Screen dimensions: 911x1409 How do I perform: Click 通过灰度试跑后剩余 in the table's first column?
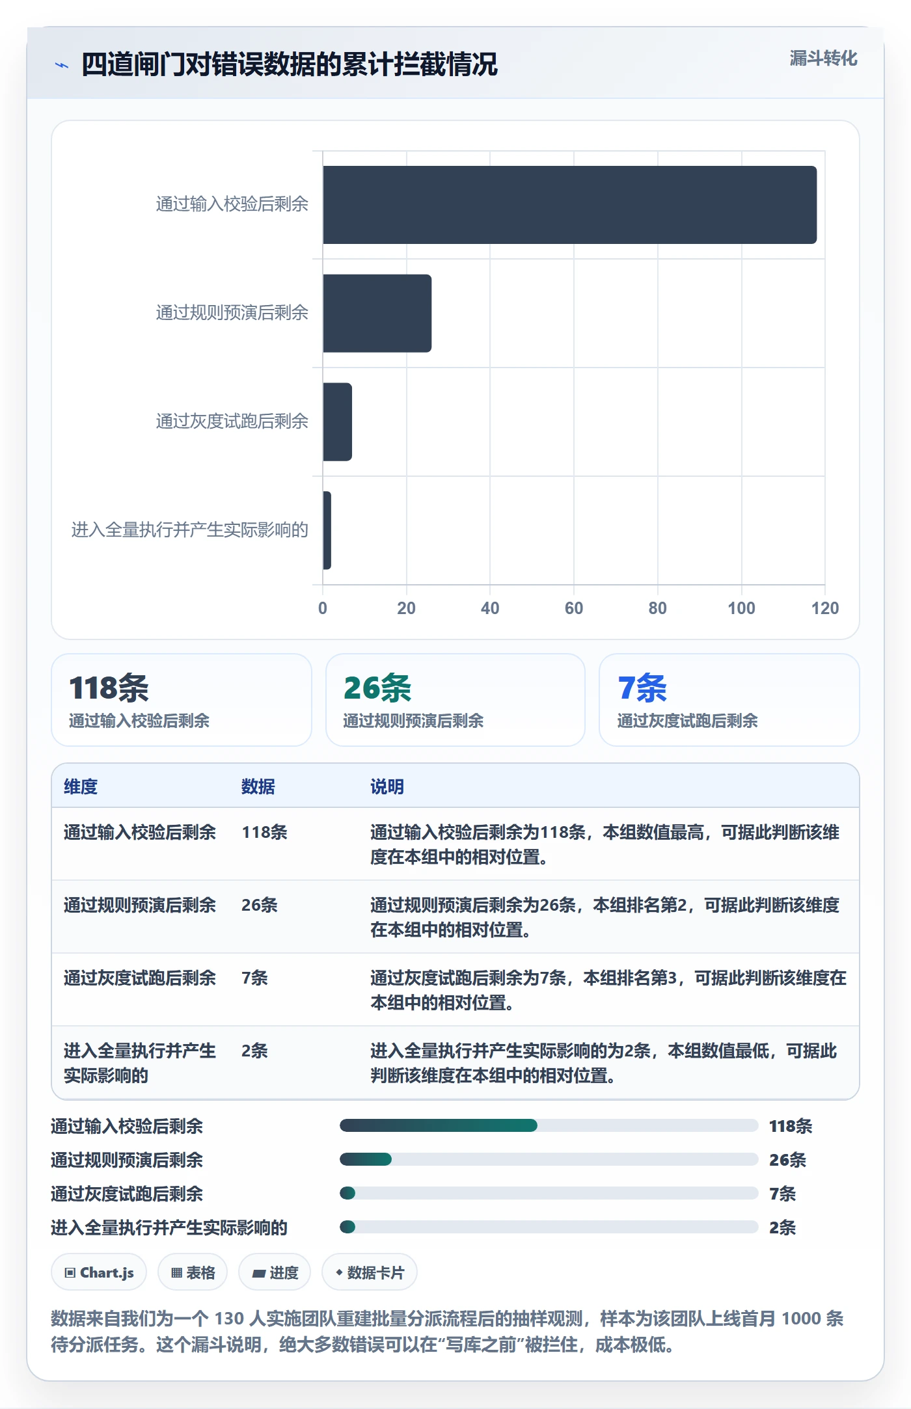[x=140, y=978]
